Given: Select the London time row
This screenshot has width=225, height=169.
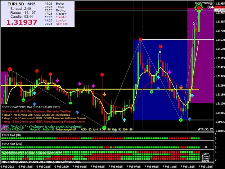Looking at the screenshot, I should point(55,21).
